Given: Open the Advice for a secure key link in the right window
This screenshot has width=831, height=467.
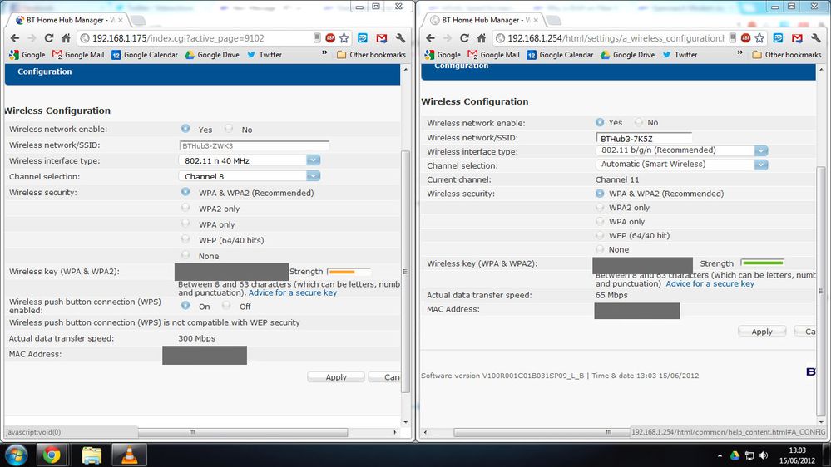Looking at the screenshot, I should tap(710, 284).
